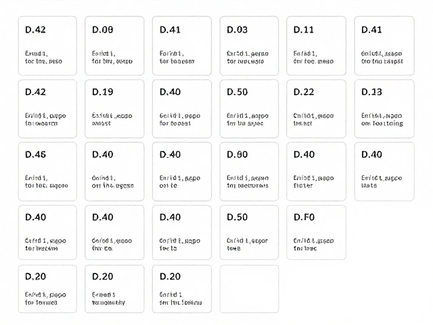This screenshot has height=325, width=433.
Task: Open the D.42 card beside D.08
Action: 47,46
